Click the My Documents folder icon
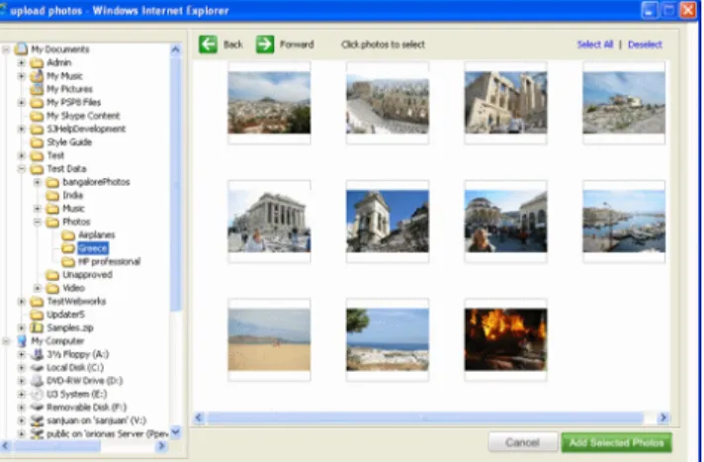 point(21,49)
